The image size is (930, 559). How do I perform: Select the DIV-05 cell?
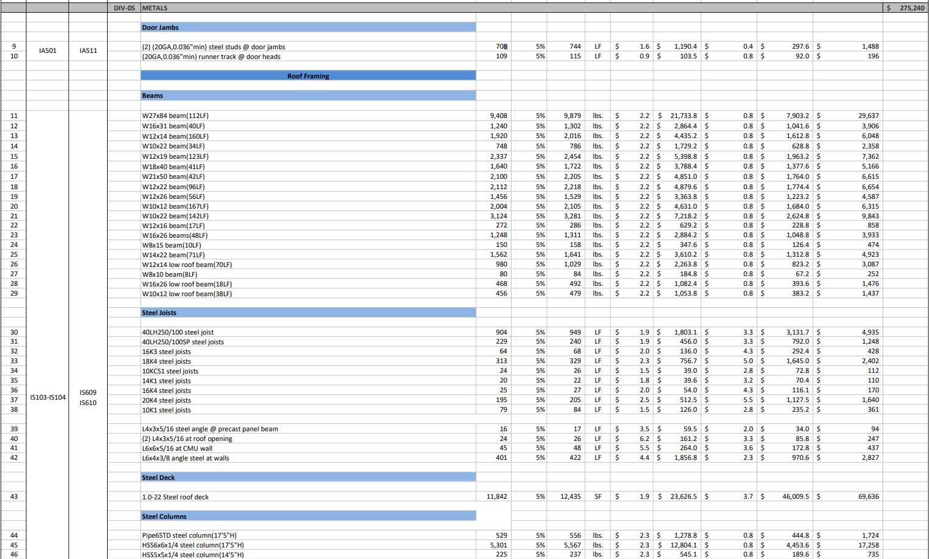click(124, 8)
